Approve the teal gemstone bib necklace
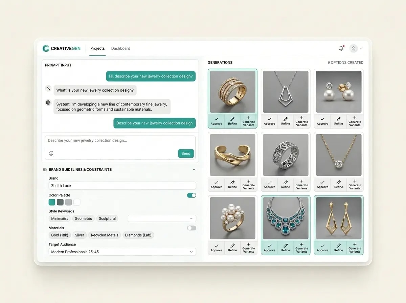This screenshot has height=303, width=406. pyautogui.click(x=269, y=248)
